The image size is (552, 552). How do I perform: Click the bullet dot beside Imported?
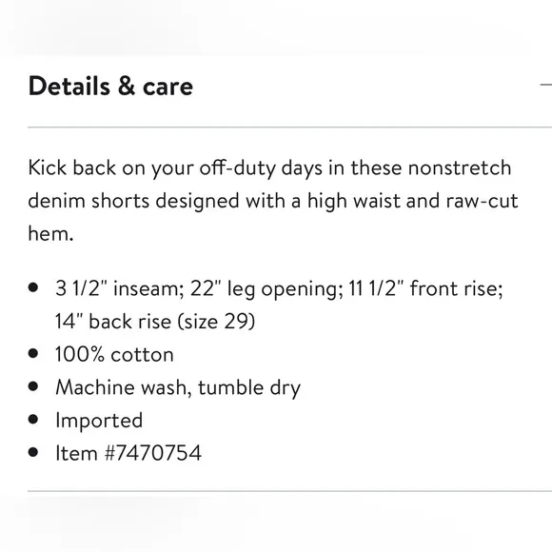(x=33, y=420)
